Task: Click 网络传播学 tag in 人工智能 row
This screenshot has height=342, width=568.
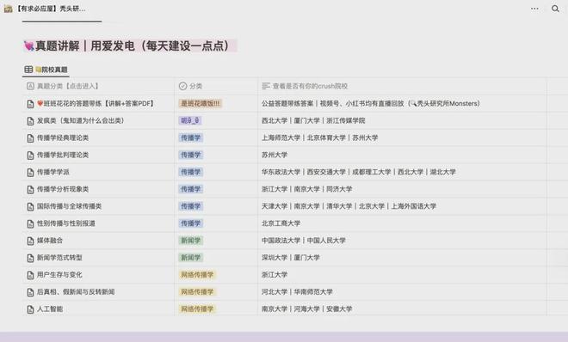Action: pos(197,309)
